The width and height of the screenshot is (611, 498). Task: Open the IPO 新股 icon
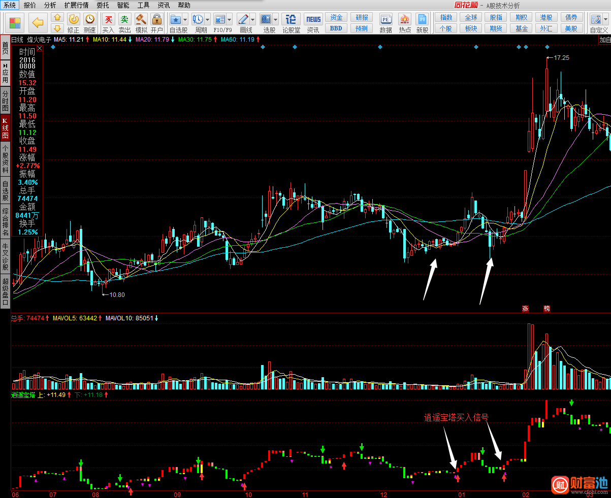pyautogui.click(x=422, y=20)
